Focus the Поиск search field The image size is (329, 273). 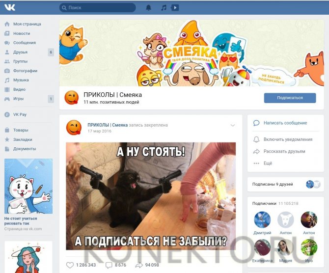(98, 8)
